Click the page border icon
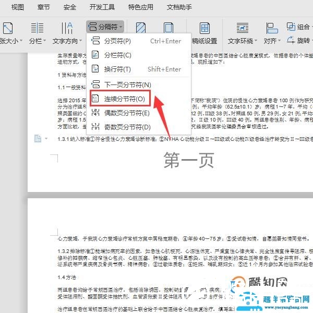The image size is (313, 313). point(168,28)
